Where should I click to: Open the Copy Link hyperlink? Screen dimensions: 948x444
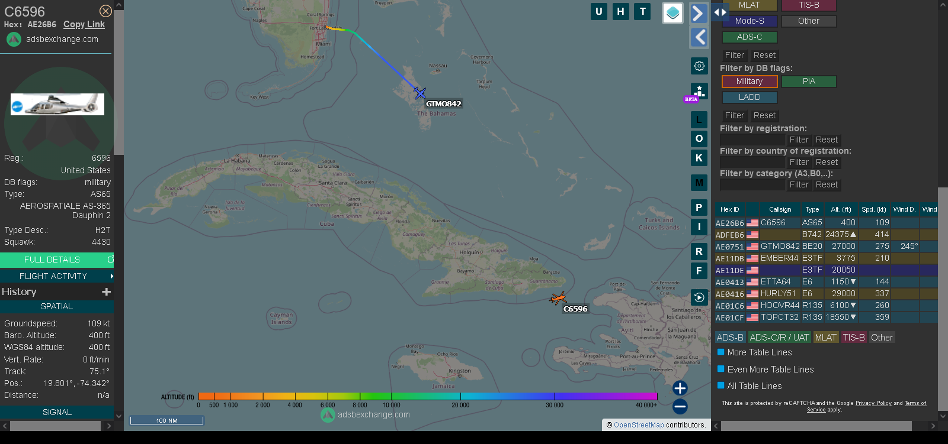click(84, 24)
